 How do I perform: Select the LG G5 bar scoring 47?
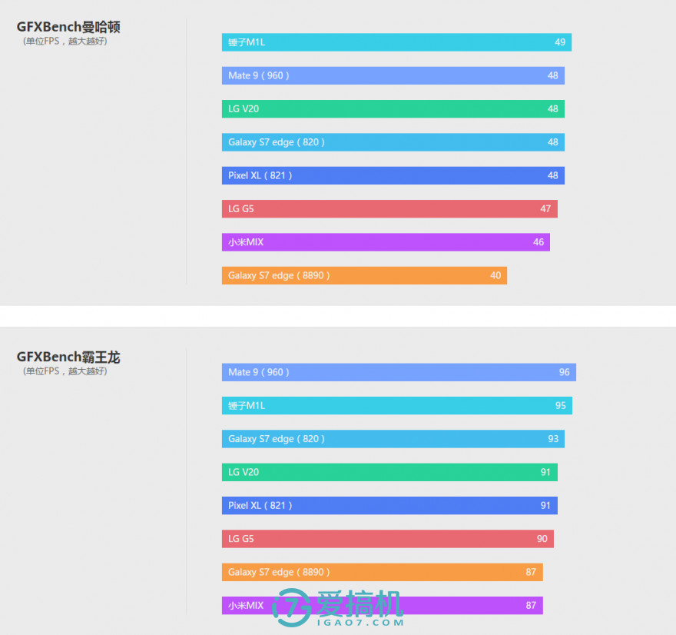click(389, 209)
